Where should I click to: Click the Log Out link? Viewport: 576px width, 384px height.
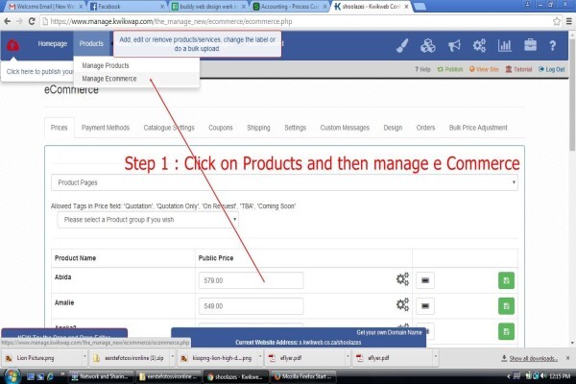(x=551, y=69)
